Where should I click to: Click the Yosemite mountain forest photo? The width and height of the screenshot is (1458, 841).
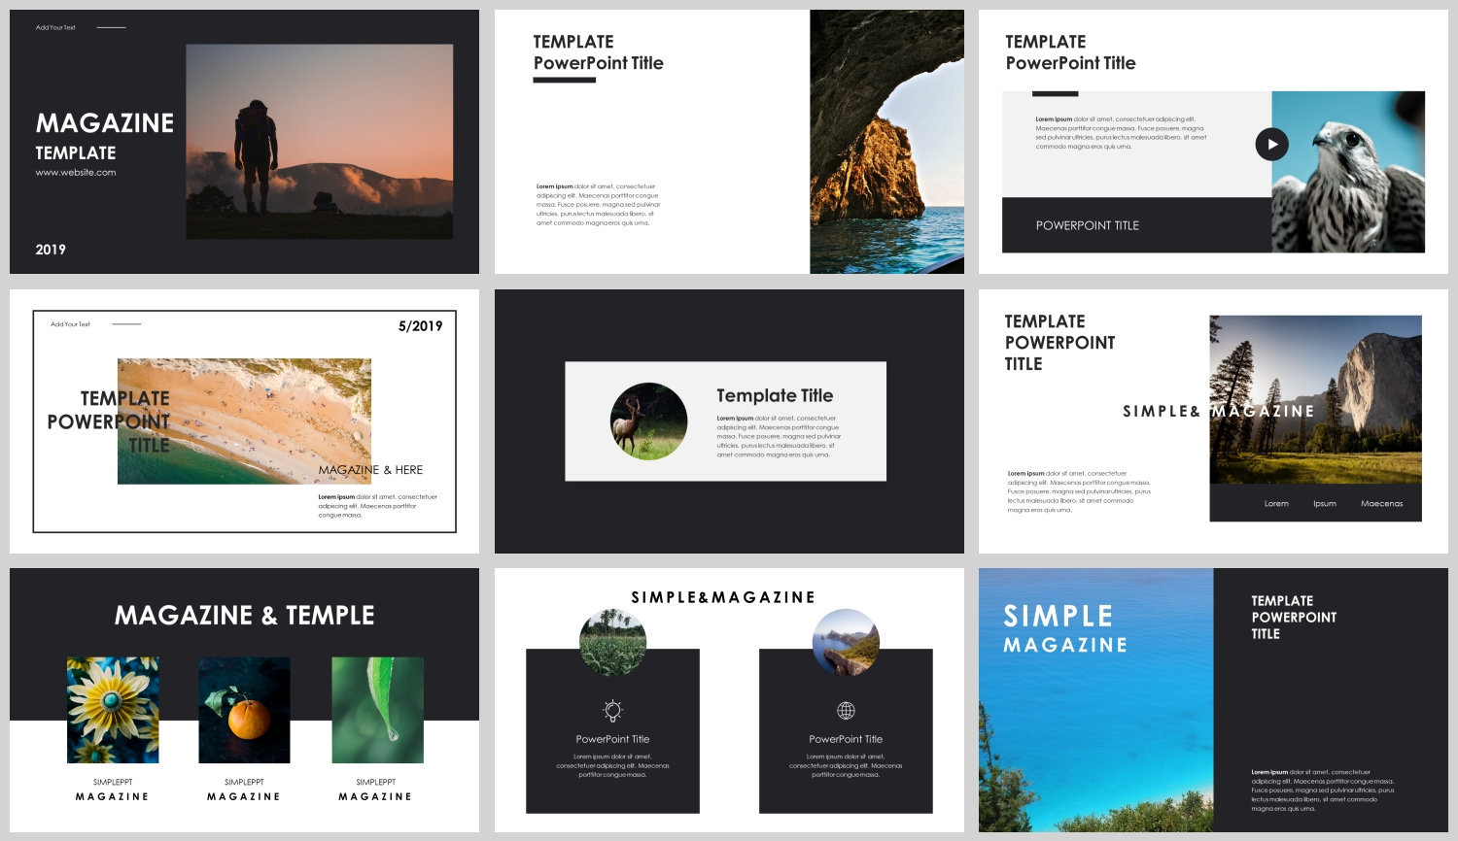[x=1315, y=399]
